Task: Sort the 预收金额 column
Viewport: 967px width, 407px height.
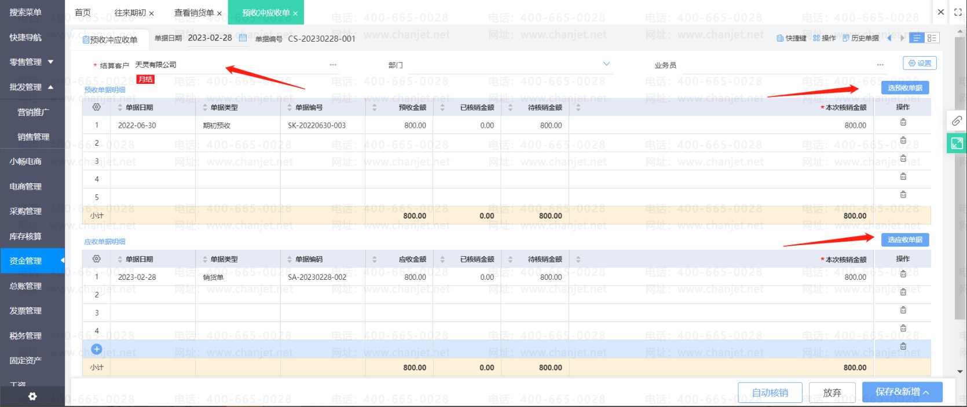Action: point(375,108)
